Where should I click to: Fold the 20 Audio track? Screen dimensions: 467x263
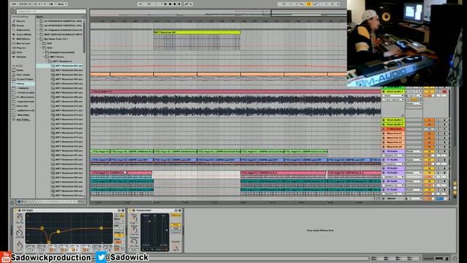click(x=384, y=181)
